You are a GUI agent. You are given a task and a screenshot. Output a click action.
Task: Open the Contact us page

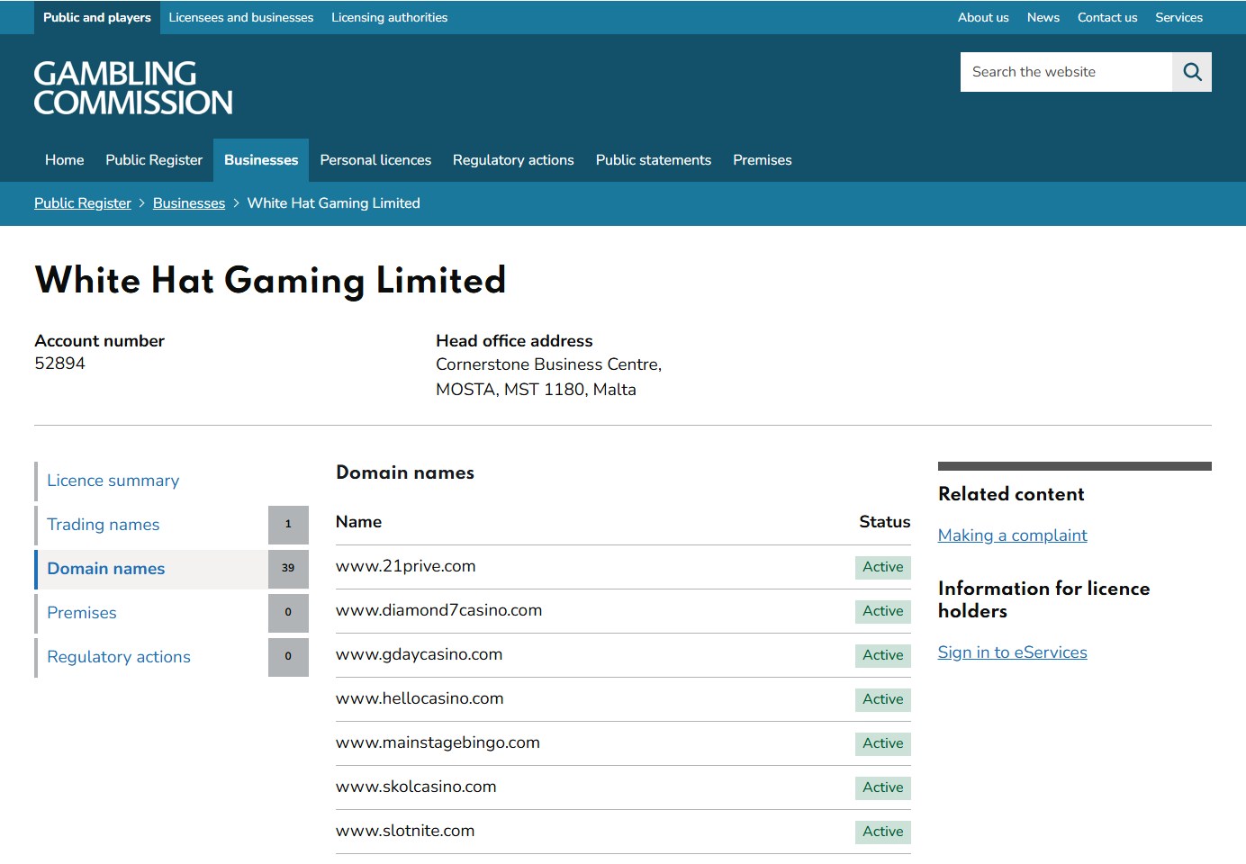1107,17
